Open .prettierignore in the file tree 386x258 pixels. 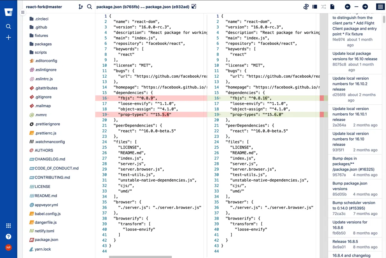click(45, 124)
